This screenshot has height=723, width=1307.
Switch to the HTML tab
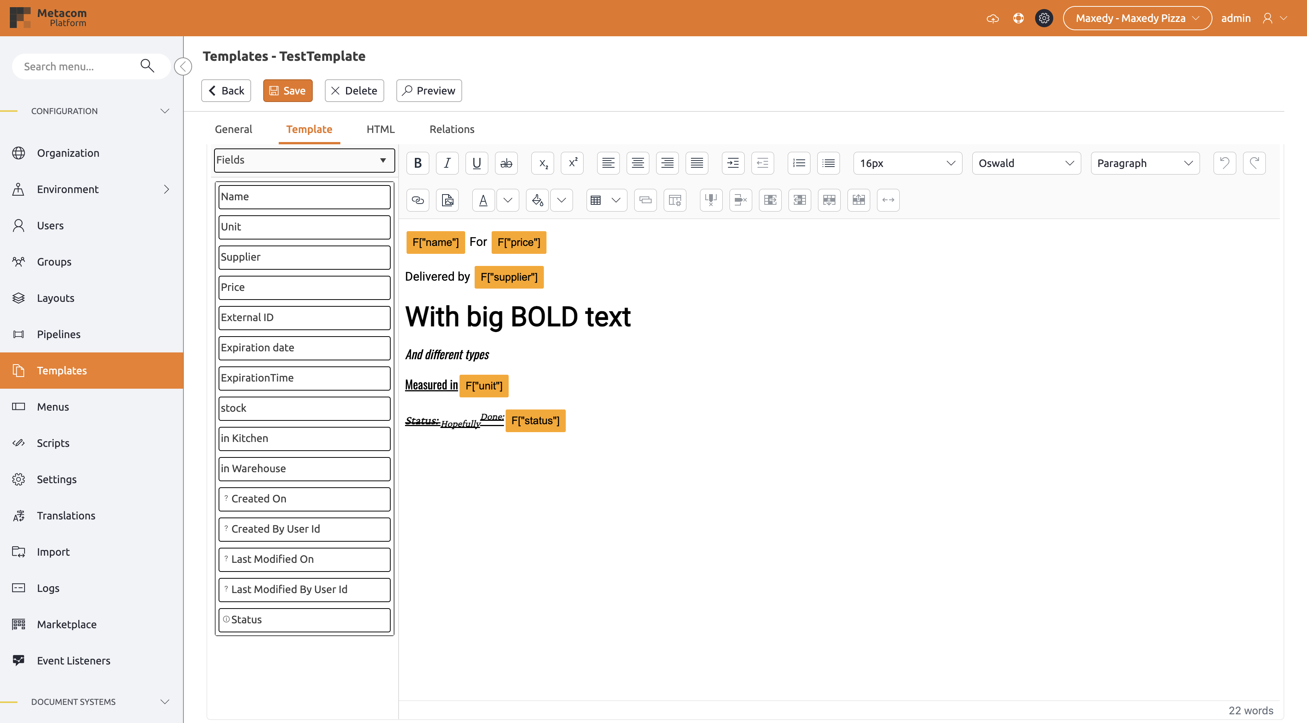point(380,129)
